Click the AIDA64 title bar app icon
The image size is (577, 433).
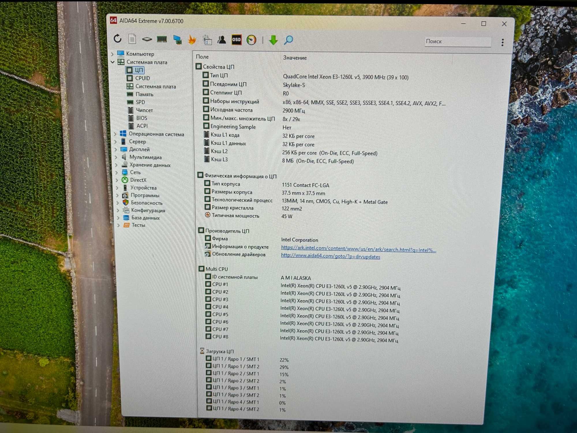(x=113, y=20)
